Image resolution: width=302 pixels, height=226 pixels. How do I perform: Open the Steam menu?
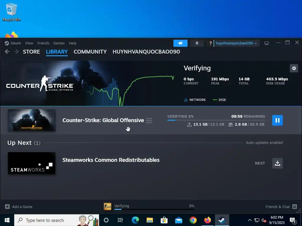click(16, 43)
